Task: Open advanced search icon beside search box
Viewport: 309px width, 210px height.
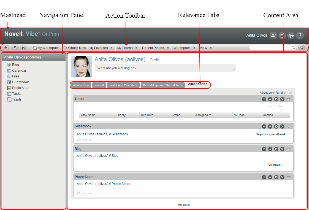Action: click(x=302, y=47)
